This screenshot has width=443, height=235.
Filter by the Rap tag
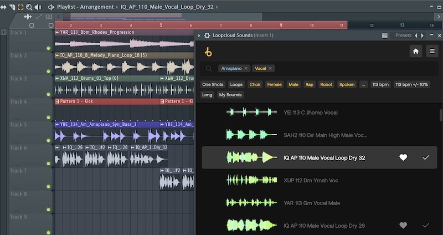[x=310, y=85]
